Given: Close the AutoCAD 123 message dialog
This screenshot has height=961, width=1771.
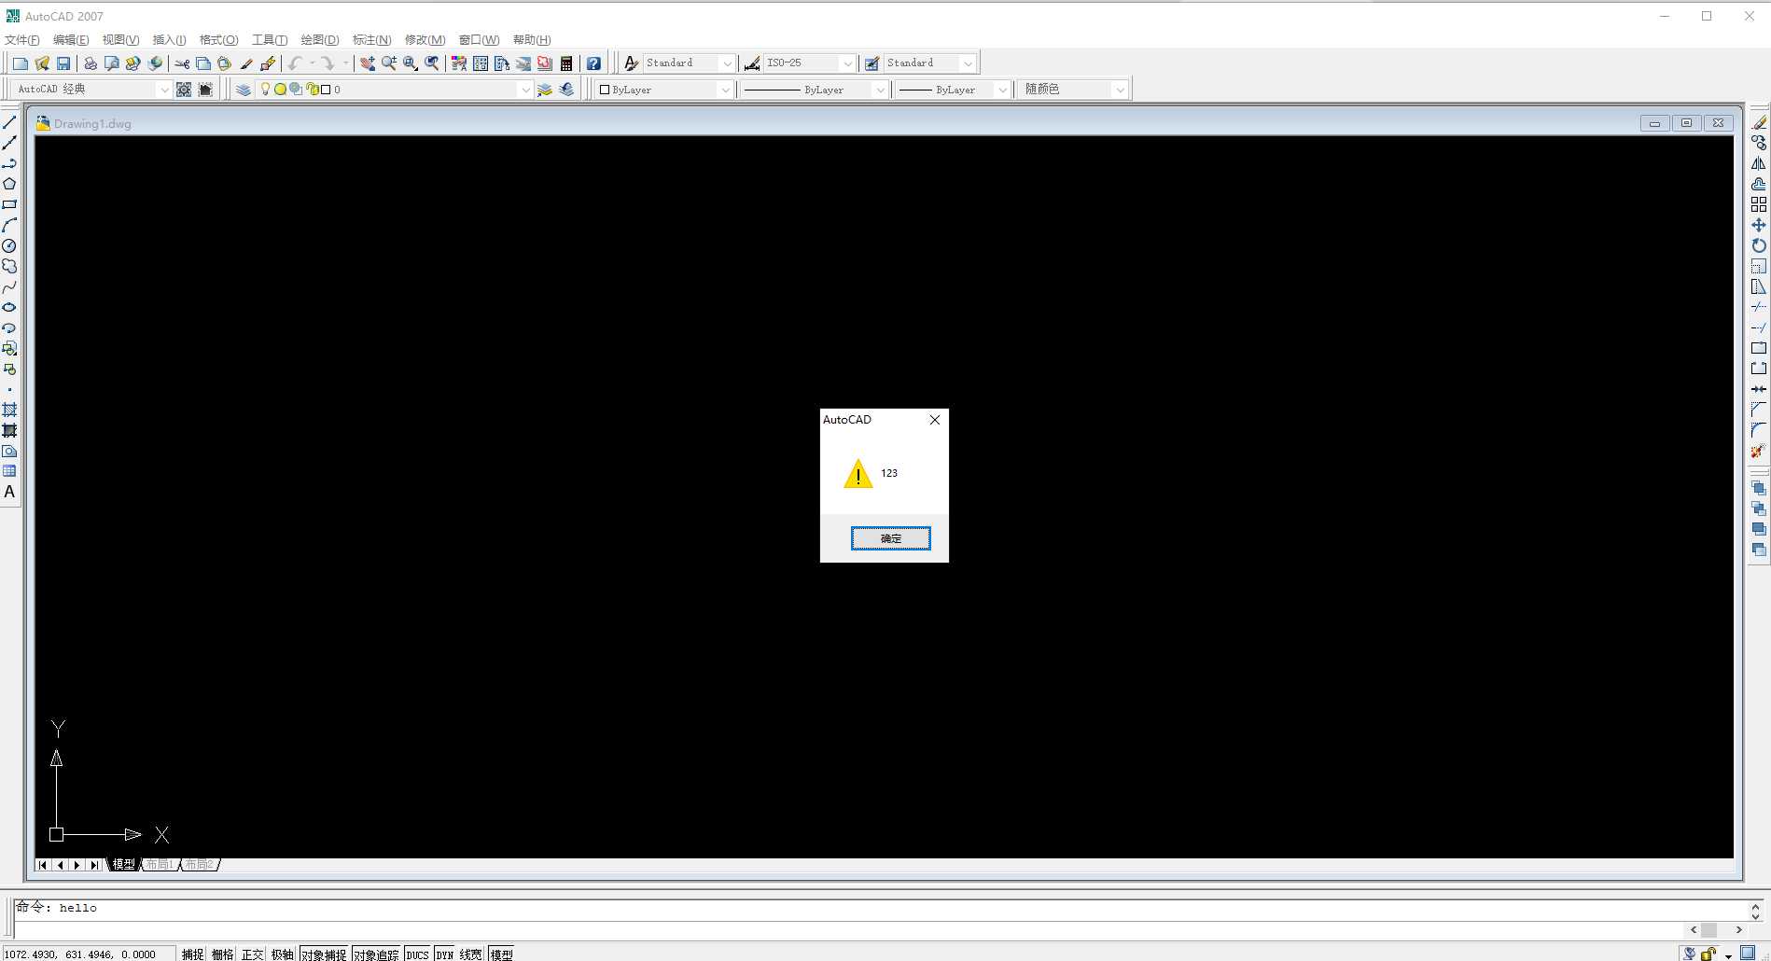Looking at the screenshot, I should pyautogui.click(x=935, y=420).
